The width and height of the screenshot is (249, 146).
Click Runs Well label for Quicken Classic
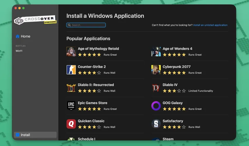(109, 127)
